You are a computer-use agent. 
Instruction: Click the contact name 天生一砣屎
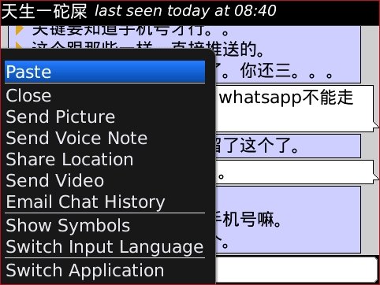(x=44, y=11)
